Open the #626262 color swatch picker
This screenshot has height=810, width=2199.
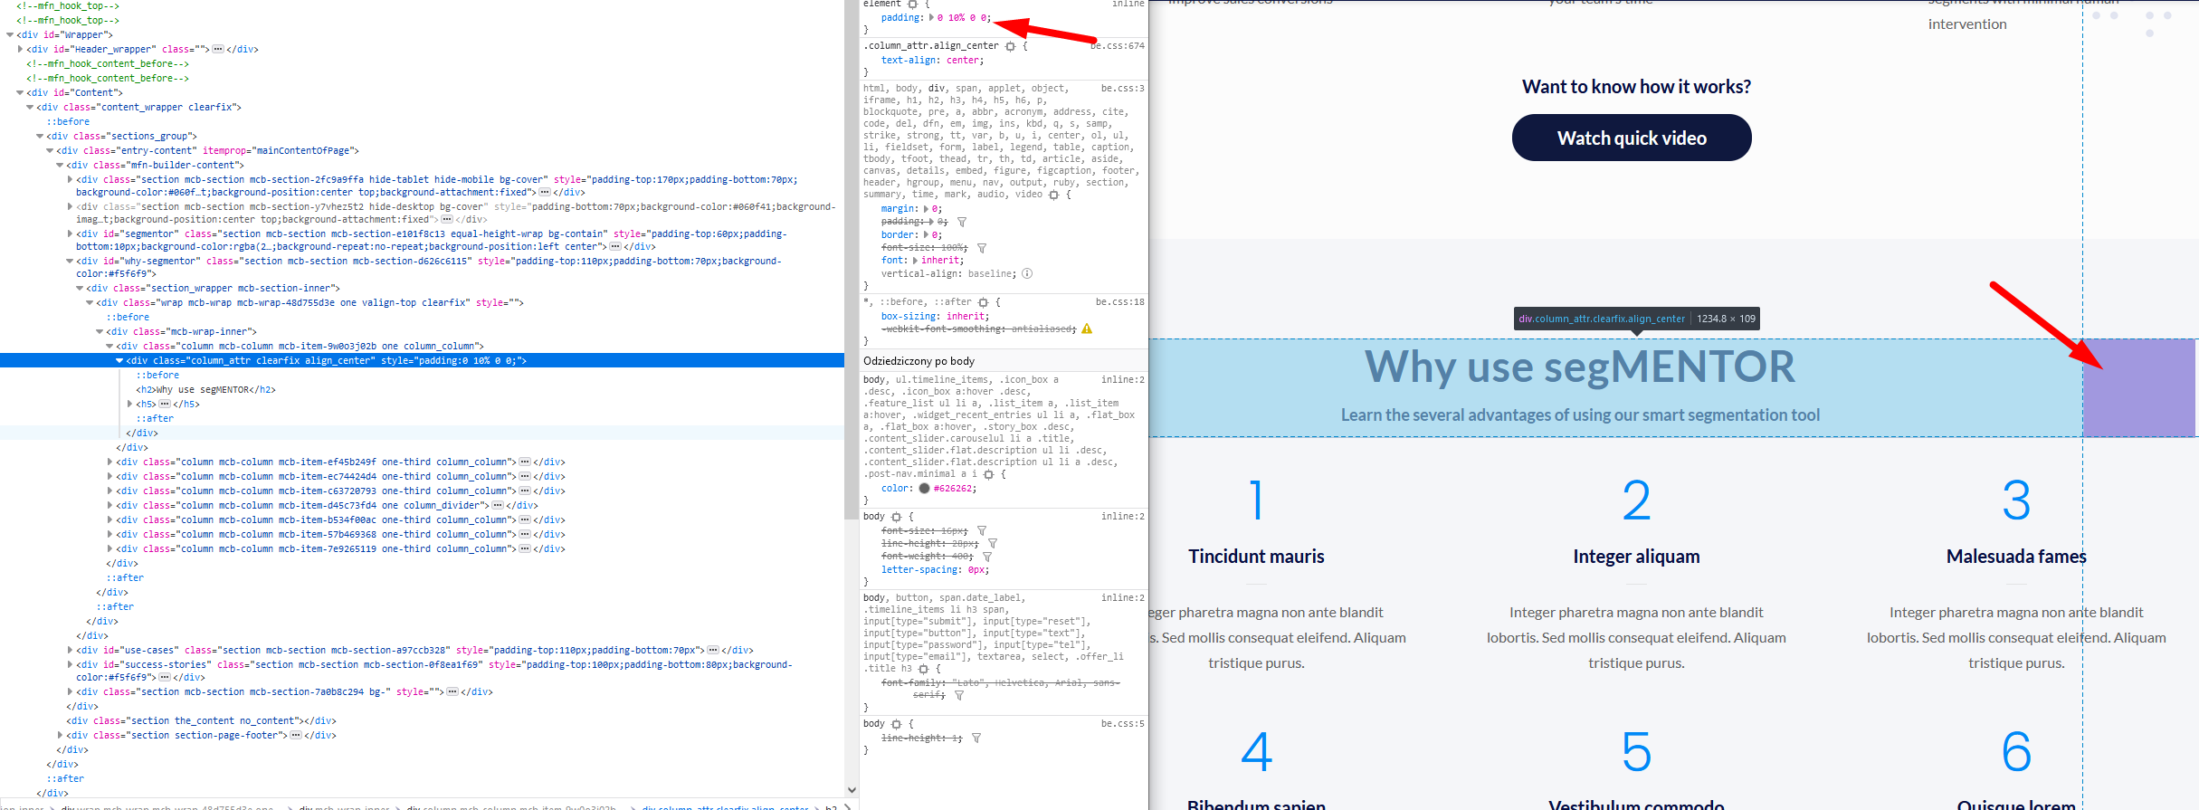pyautogui.click(x=924, y=489)
